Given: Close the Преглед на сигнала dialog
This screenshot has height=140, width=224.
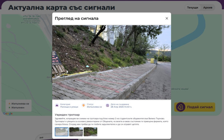Looking at the screenshot, I should pyautogui.click(x=167, y=18).
